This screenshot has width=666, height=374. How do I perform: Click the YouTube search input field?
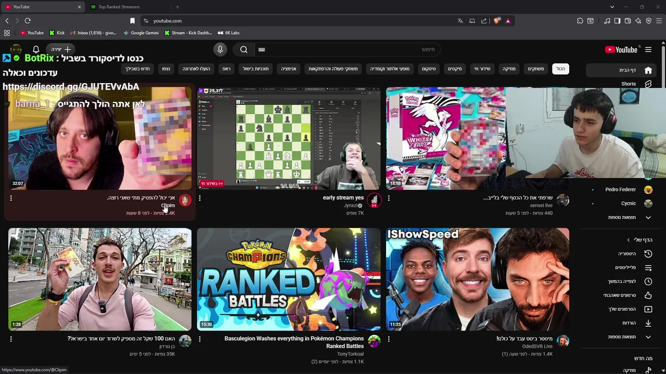pos(349,49)
